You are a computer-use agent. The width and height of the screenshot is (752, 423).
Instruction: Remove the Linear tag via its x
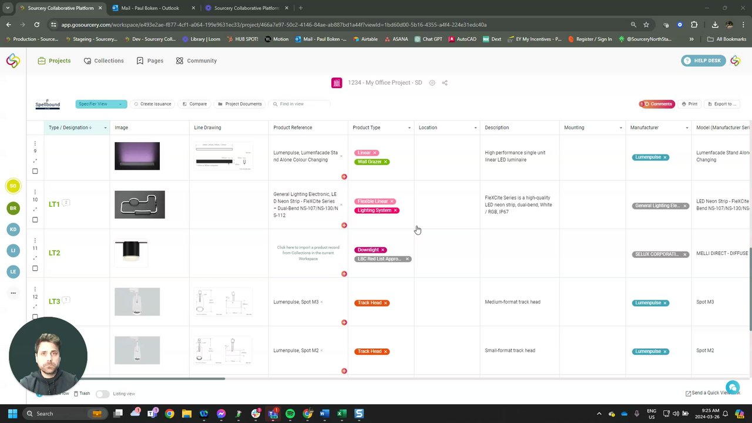(375, 153)
